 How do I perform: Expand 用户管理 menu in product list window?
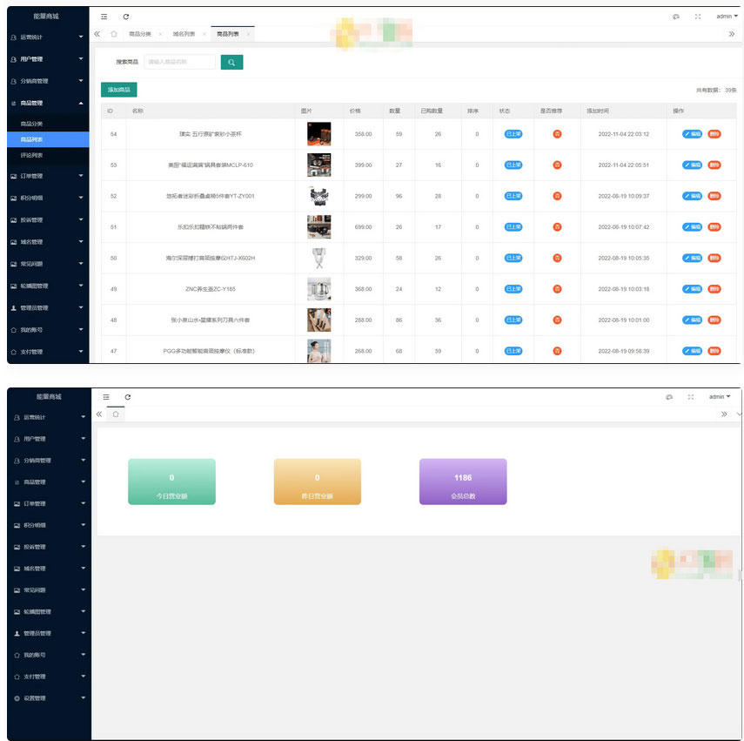pos(48,59)
